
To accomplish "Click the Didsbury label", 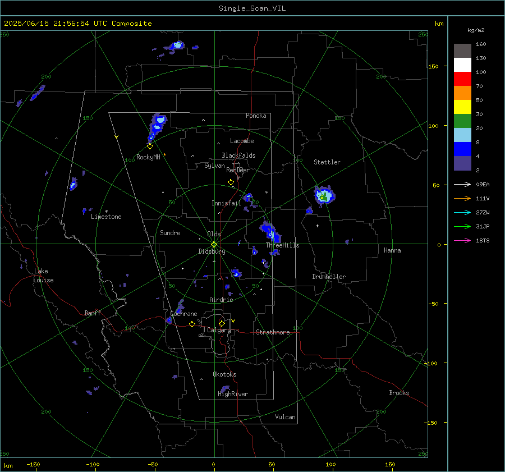I will click(x=212, y=251).
